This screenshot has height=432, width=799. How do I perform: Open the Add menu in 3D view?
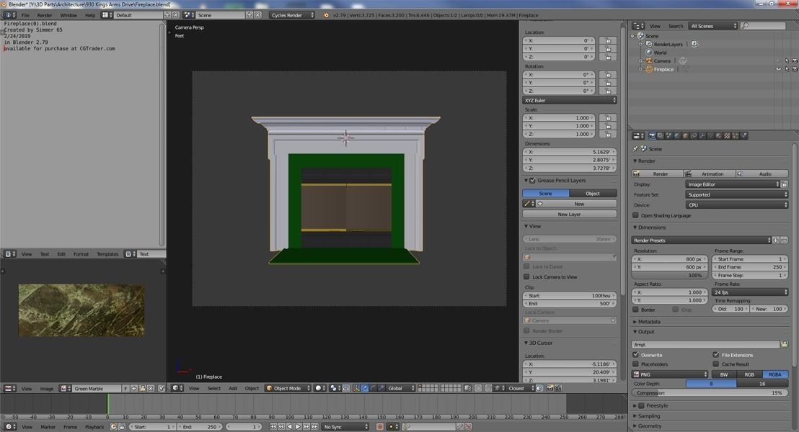coord(233,388)
